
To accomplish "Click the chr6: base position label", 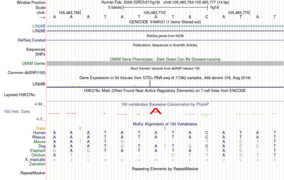I will [41, 13].
